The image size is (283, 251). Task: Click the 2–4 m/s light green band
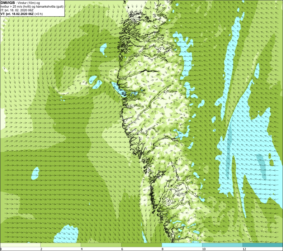61,245
